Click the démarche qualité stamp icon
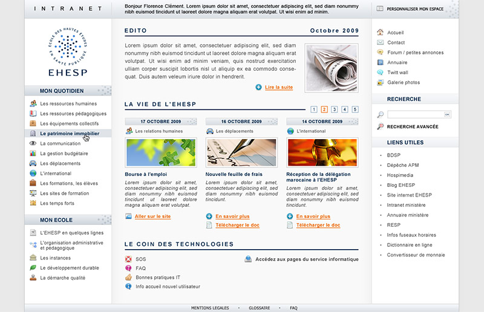This screenshot has width=484, height=312. pyautogui.click(x=33, y=278)
